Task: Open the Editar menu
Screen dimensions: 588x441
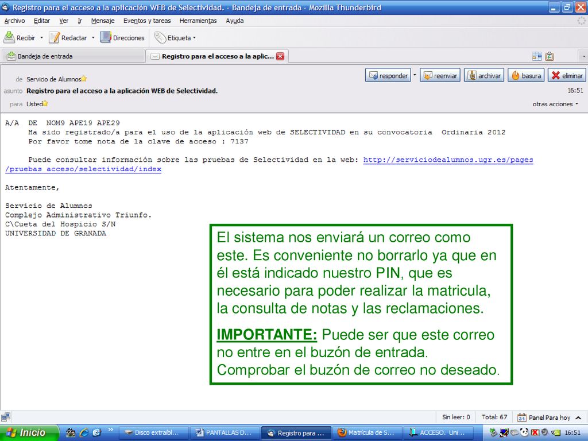Action: coord(41,21)
